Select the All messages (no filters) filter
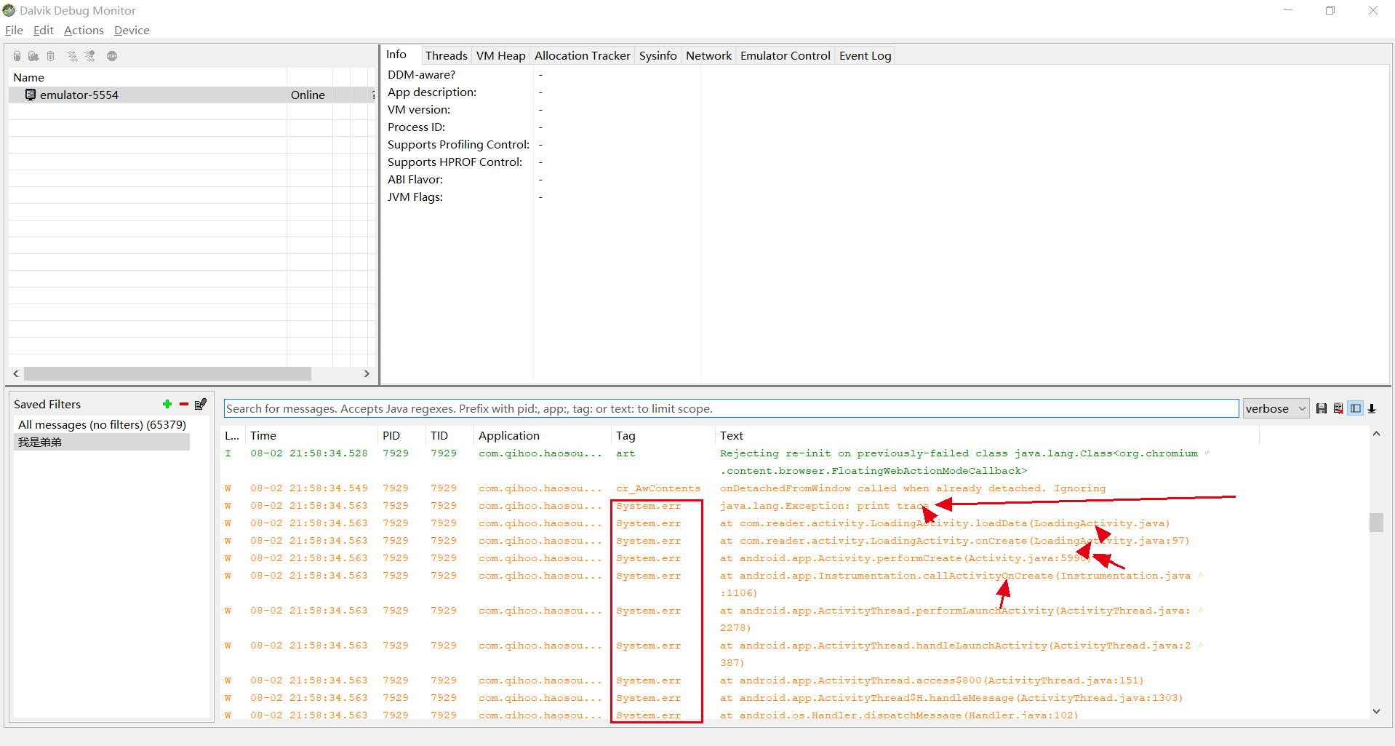The image size is (1395, 746). tap(102, 425)
